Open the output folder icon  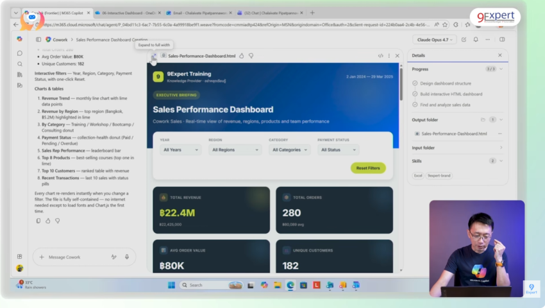pyautogui.click(x=483, y=120)
